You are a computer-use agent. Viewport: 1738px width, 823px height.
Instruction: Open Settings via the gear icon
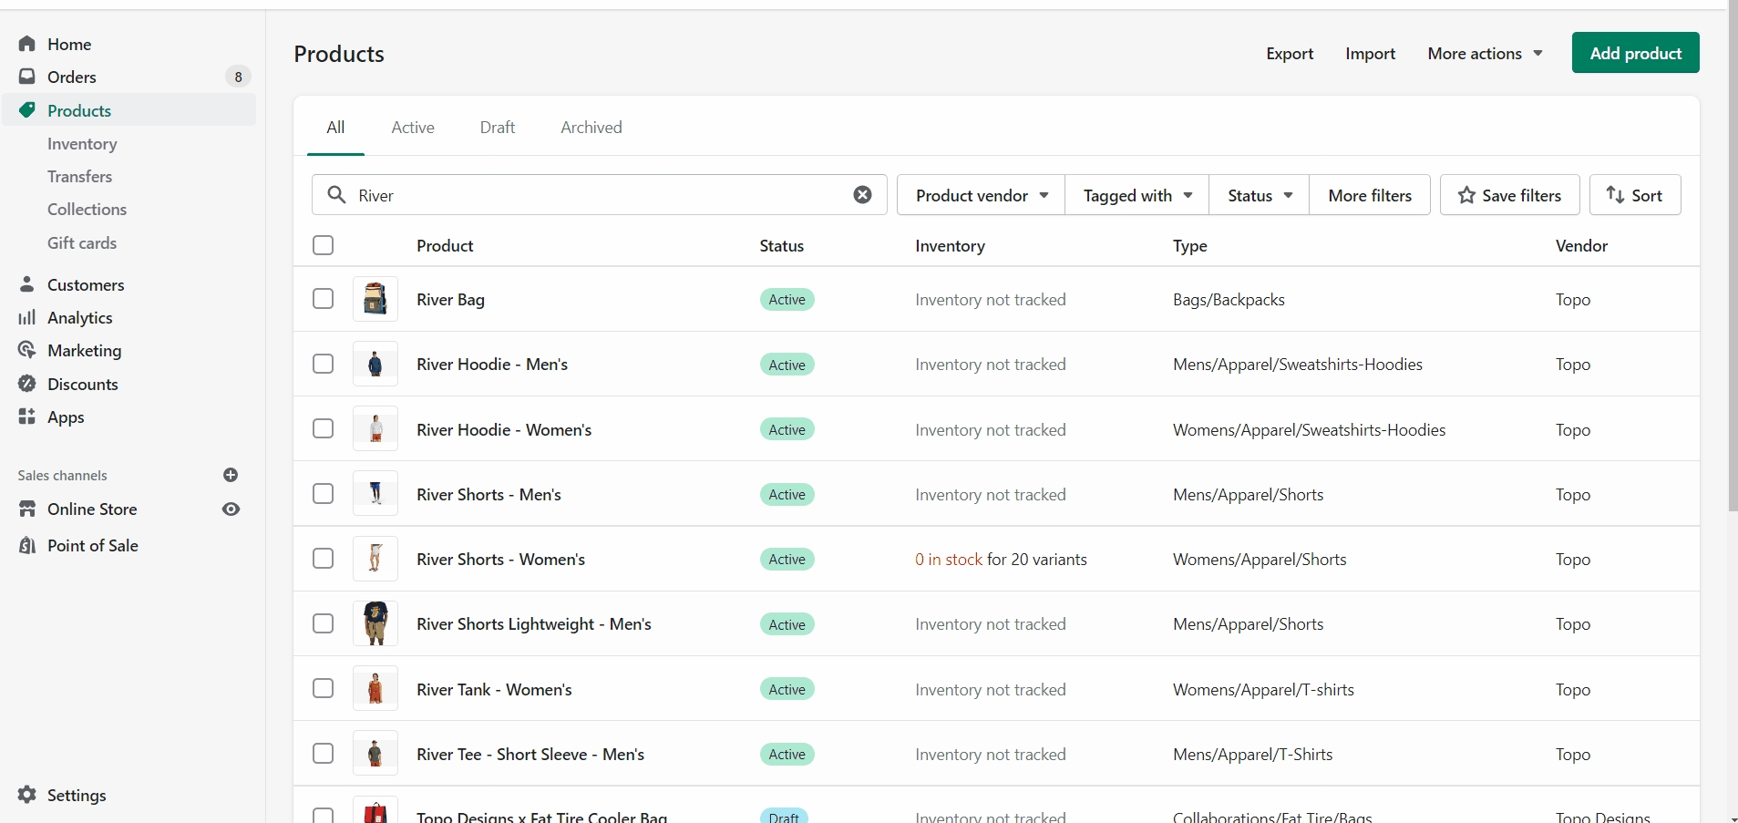tap(27, 795)
